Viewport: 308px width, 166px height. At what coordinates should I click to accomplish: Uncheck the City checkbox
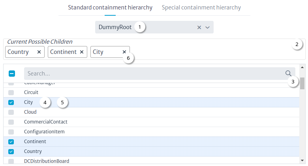11,102
